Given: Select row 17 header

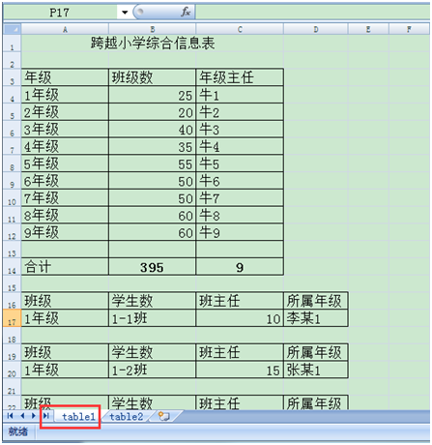Looking at the screenshot, I should pos(13,318).
